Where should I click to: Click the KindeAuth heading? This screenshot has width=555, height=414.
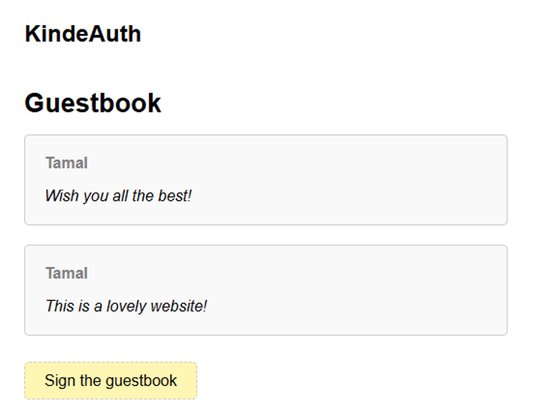click(x=83, y=33)
